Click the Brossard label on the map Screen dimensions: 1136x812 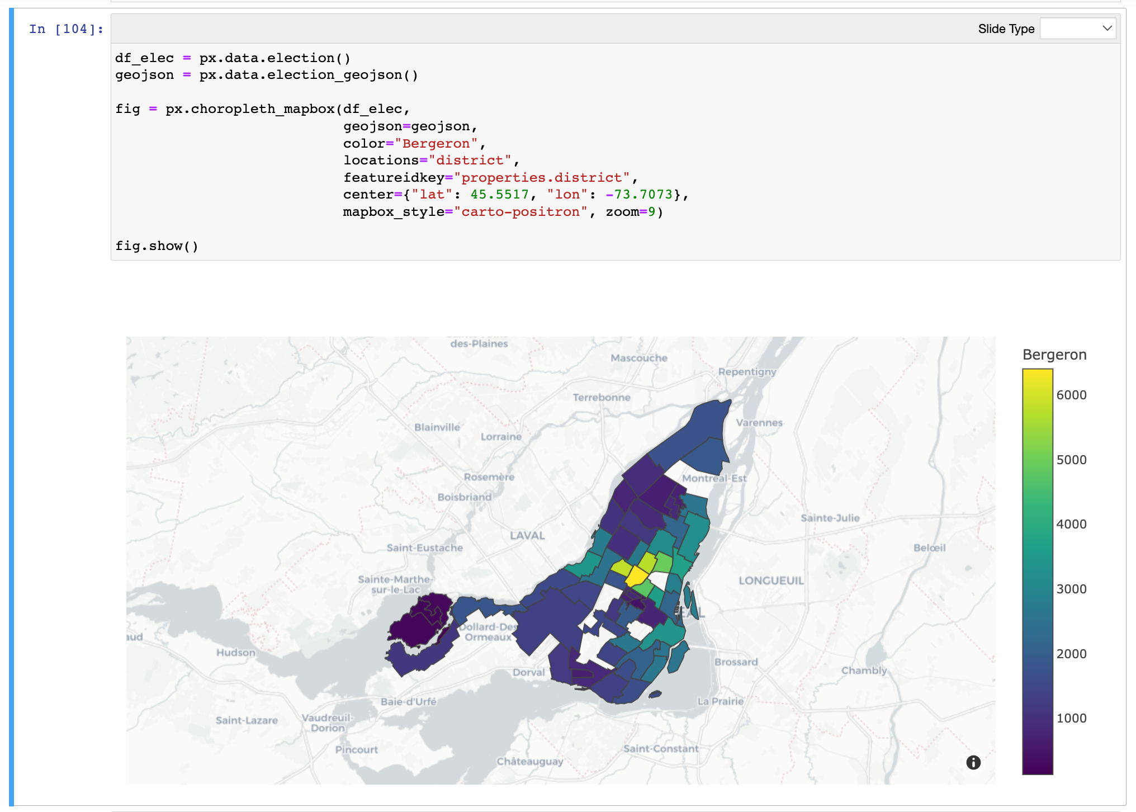pos(736,662)
